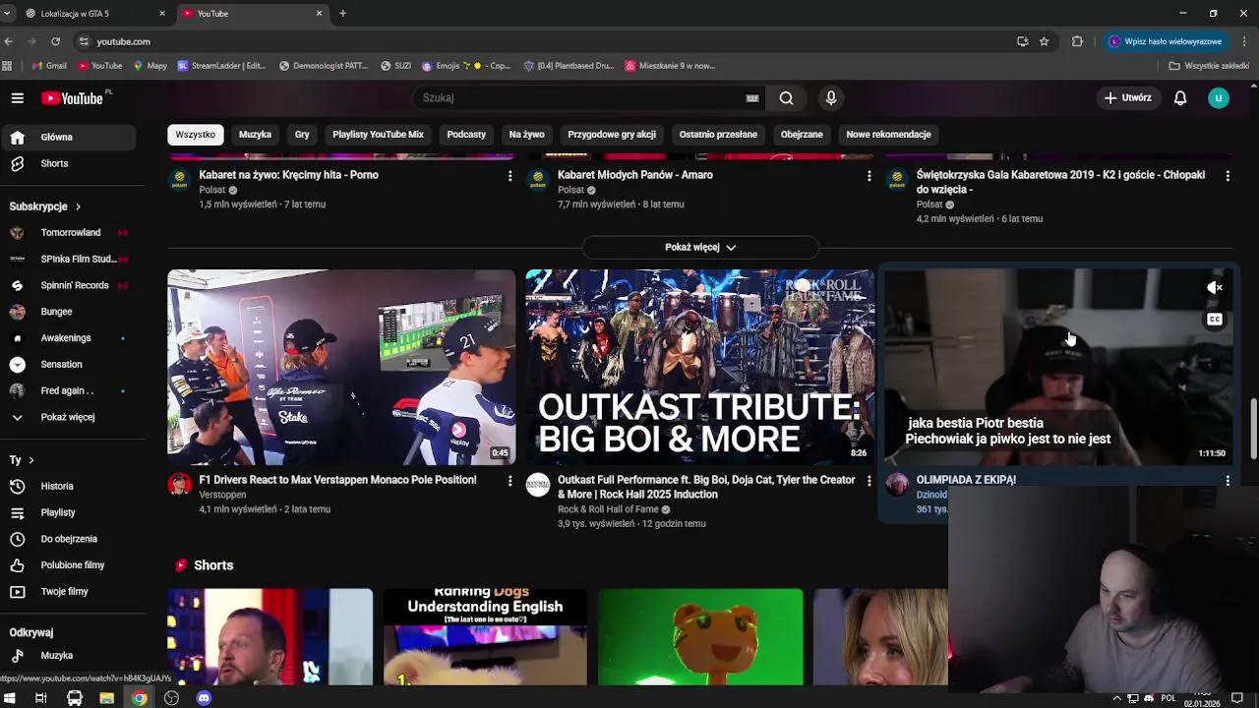Open the on-screen keyboard icon in search
Viewport: 1259px width, 708px height.
752,97
